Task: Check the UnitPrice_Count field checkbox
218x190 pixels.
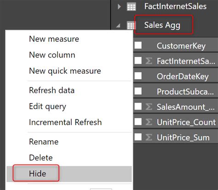Action: [x=138, y=121]
